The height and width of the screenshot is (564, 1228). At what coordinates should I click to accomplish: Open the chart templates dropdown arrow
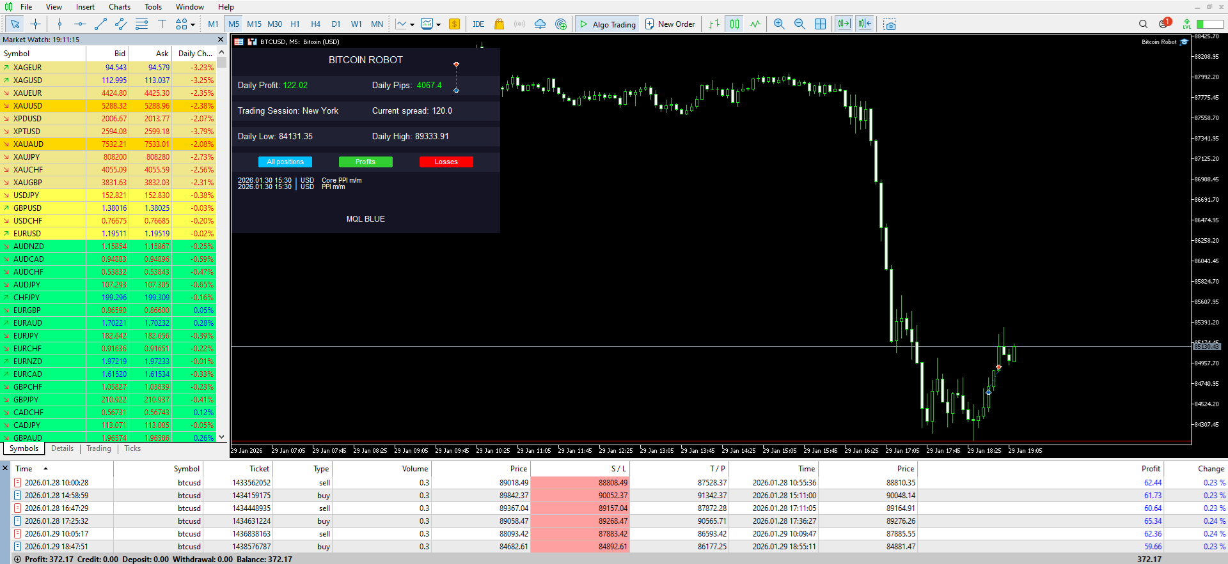[438, 25]
